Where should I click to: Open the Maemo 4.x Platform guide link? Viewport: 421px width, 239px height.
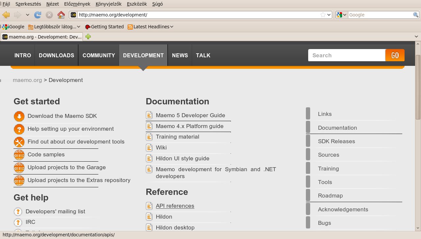coord(190,126)
